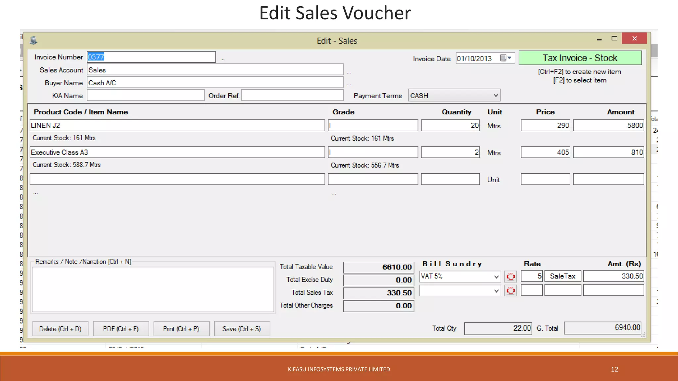Open the empty second Bill Sundry dropdown

[496, 290]
